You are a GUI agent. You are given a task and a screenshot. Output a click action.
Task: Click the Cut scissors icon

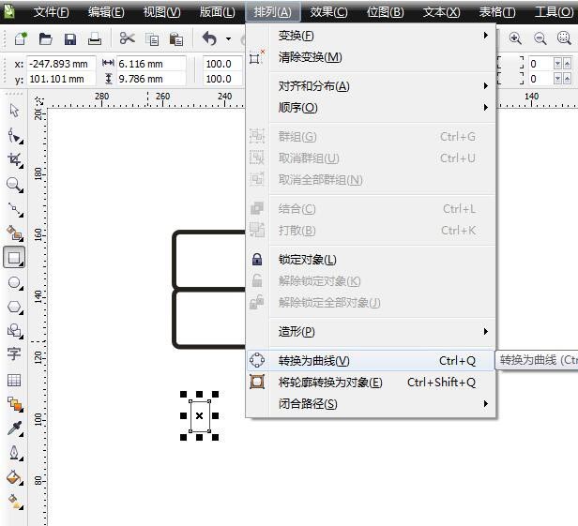(x=128, y=38)
